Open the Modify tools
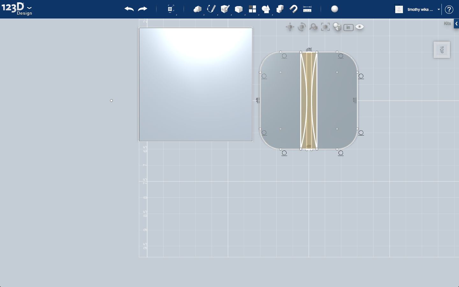459x287 pixels. 238,9
